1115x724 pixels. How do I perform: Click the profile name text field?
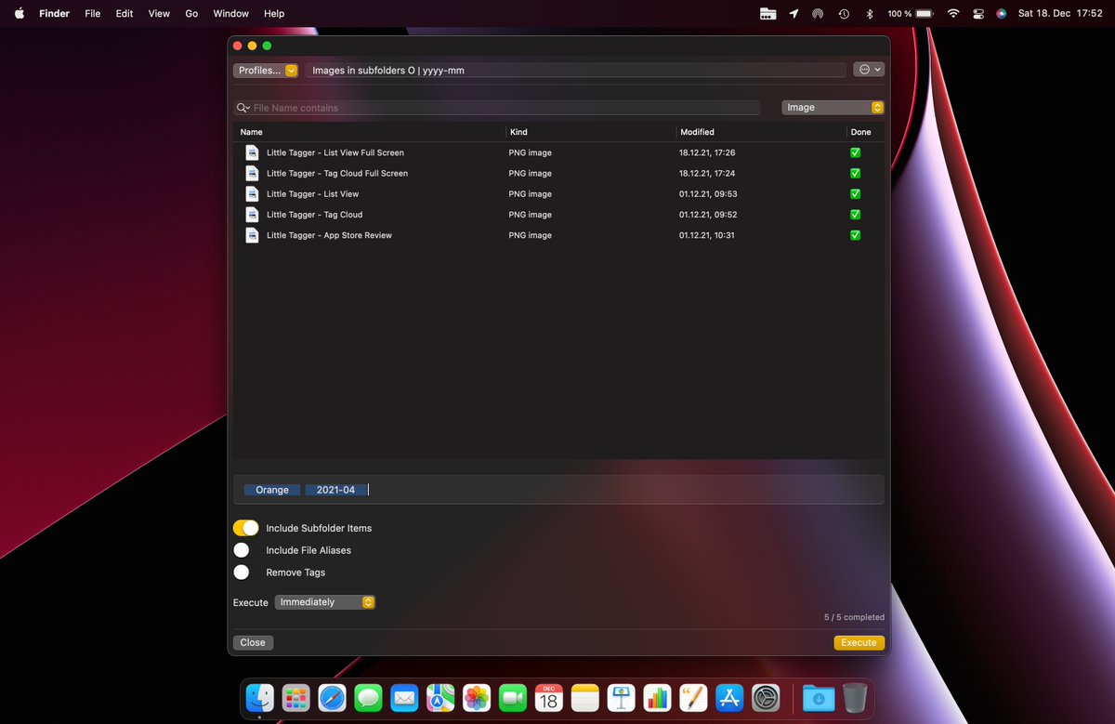coord(576,70)
